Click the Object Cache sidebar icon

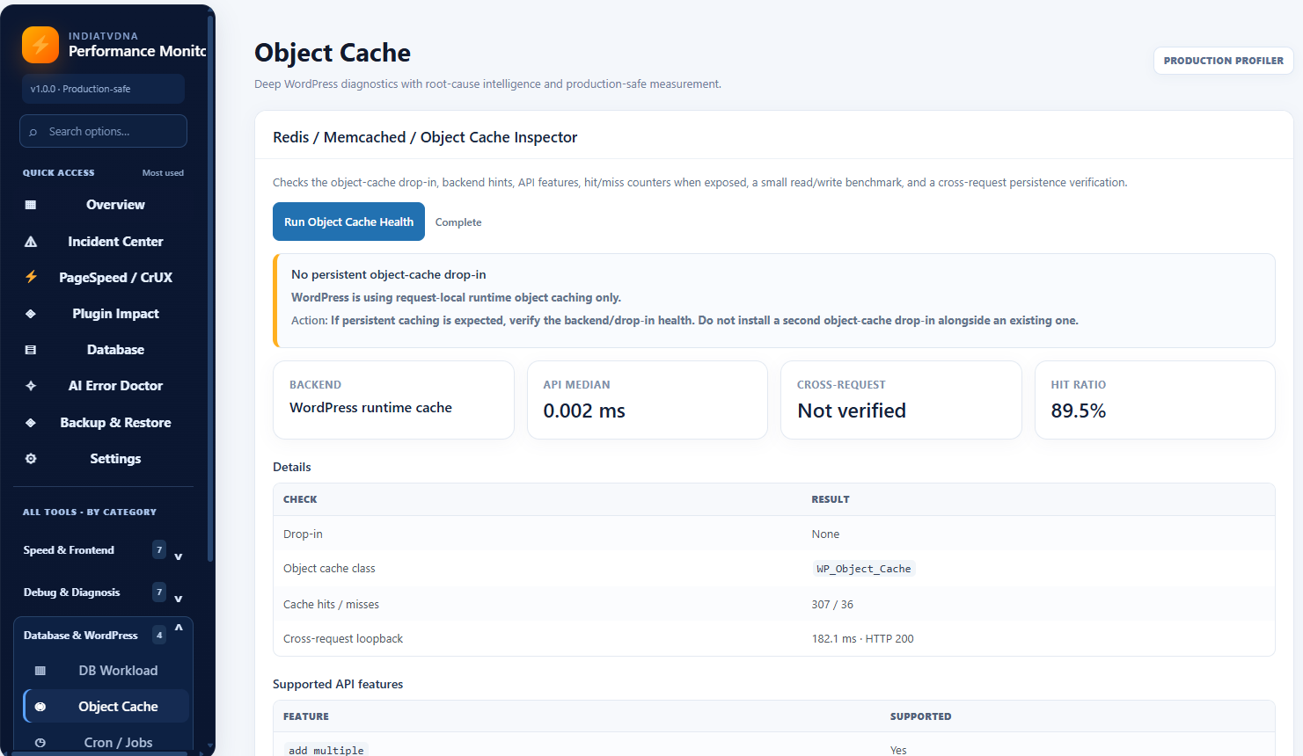[x=40, y=707]
